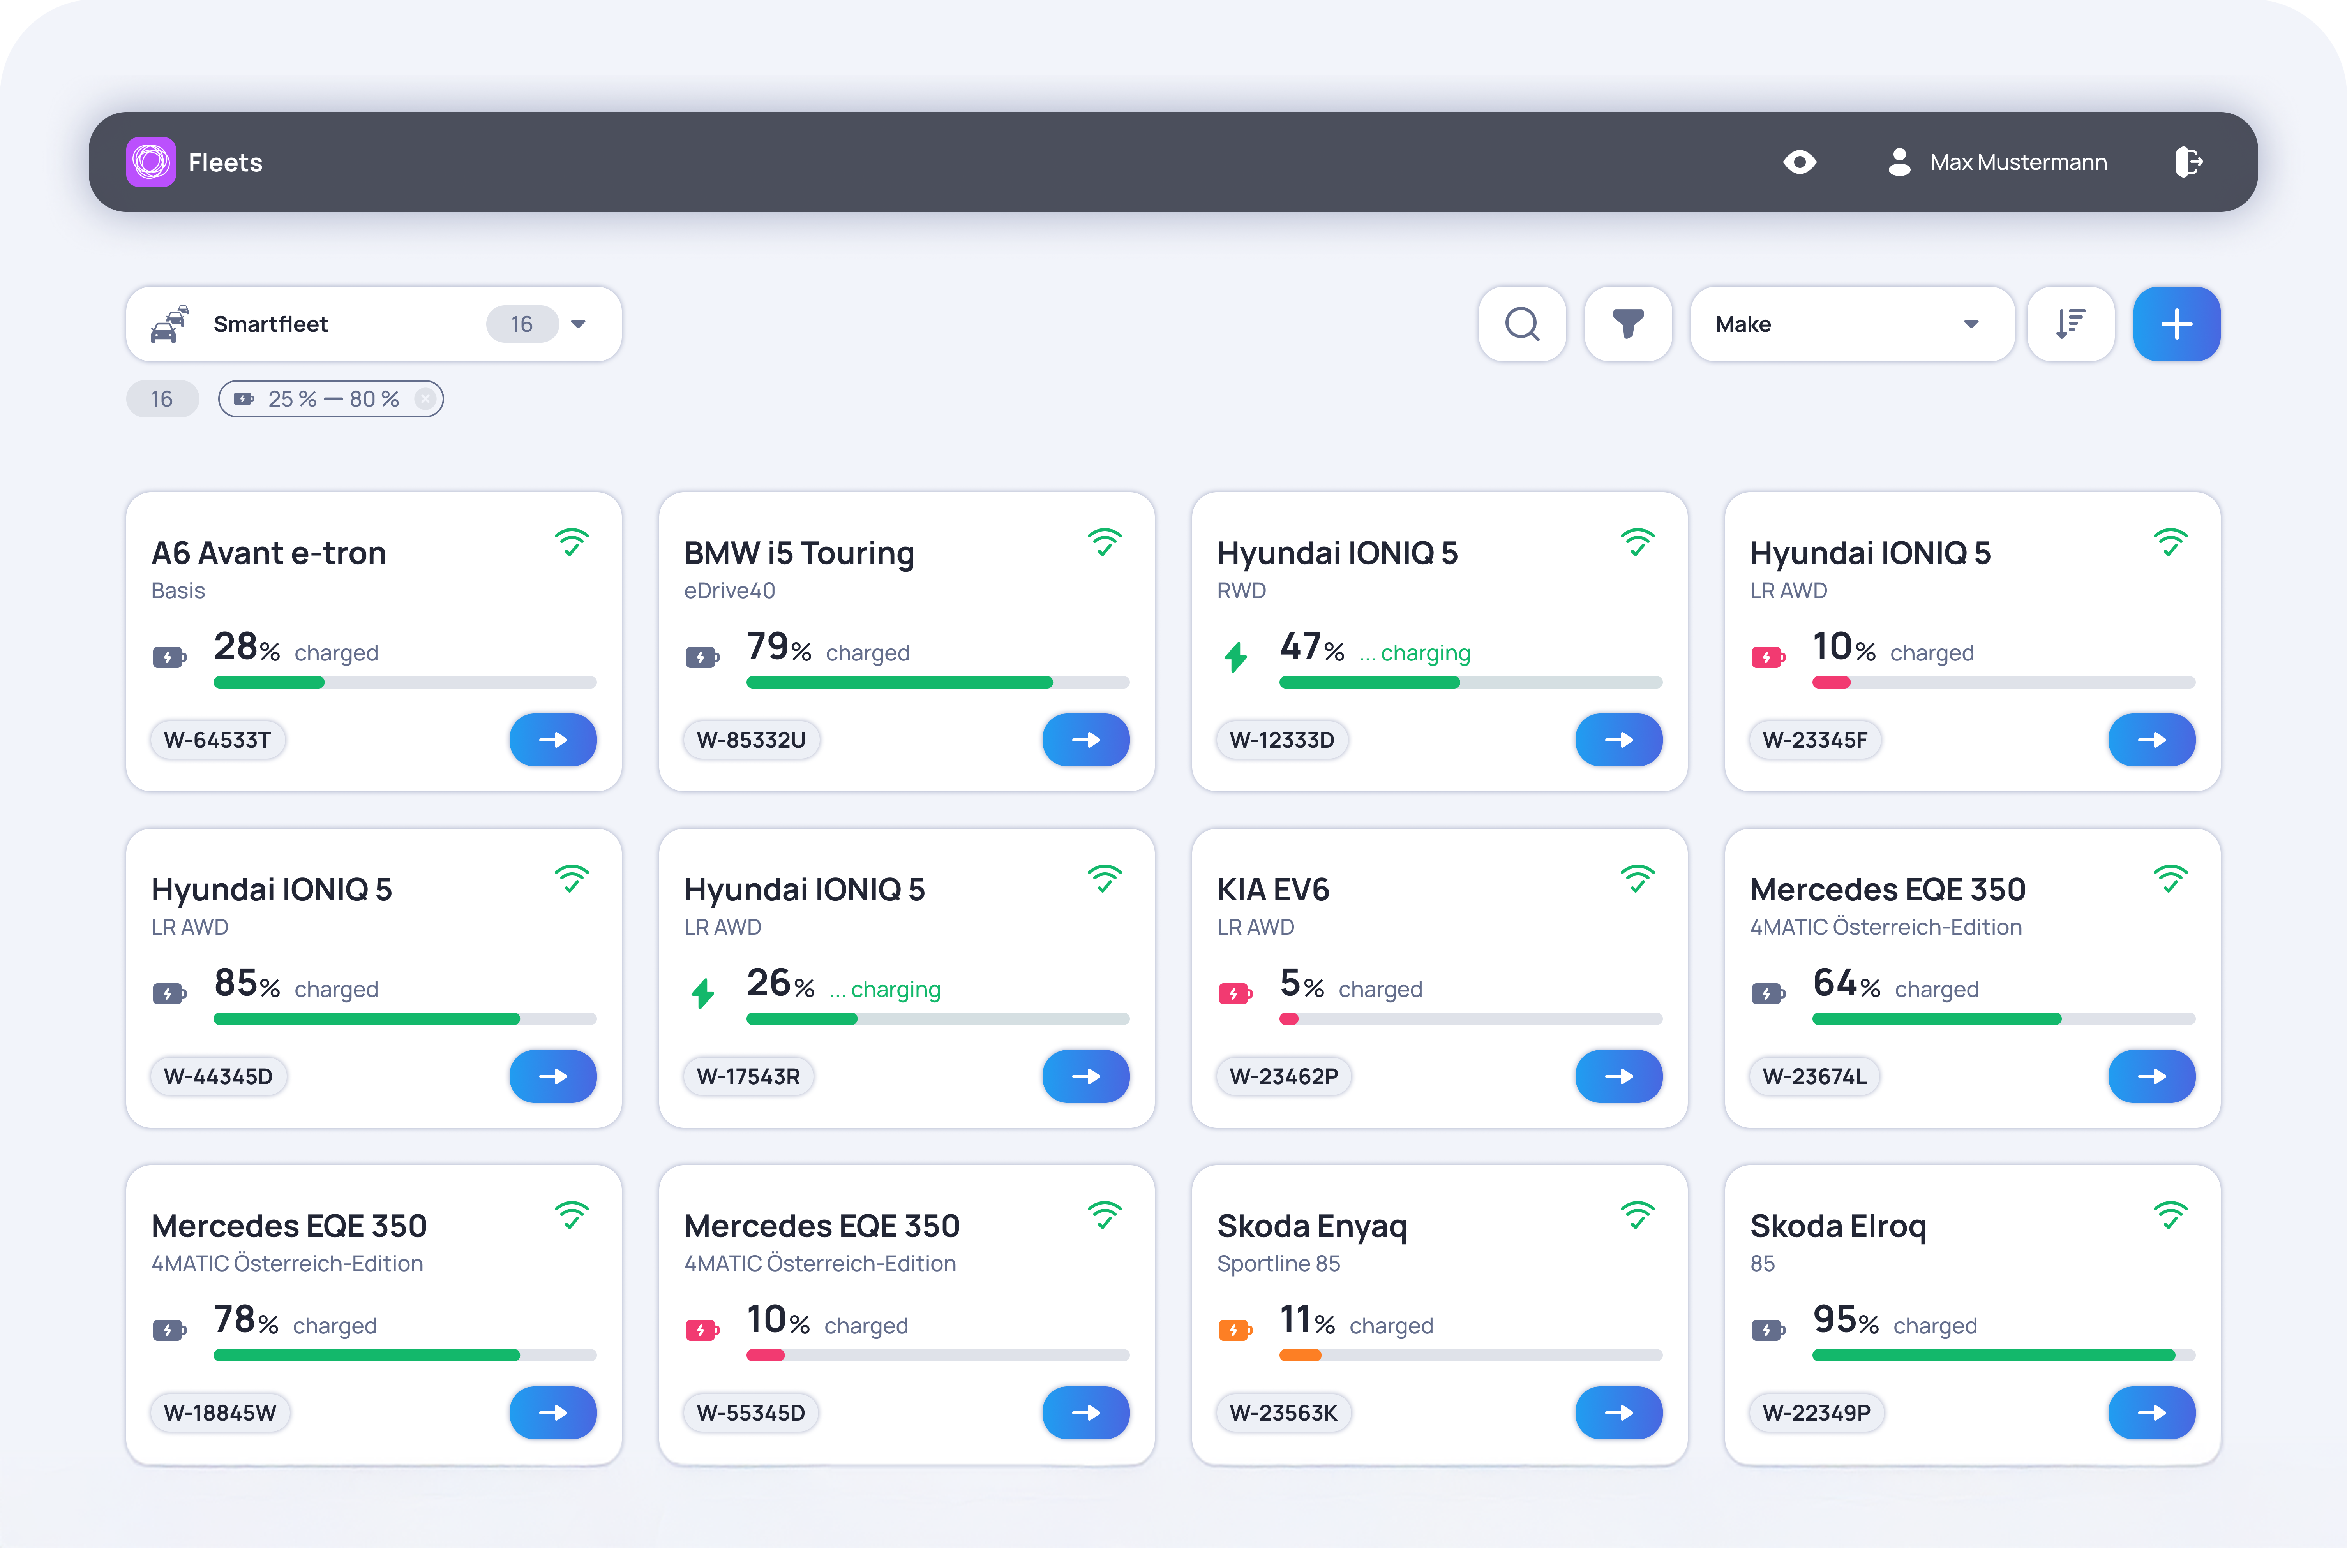2347x1548 pixels.
Task: Open the filter funnel icon
Action: click(1627, 324)
